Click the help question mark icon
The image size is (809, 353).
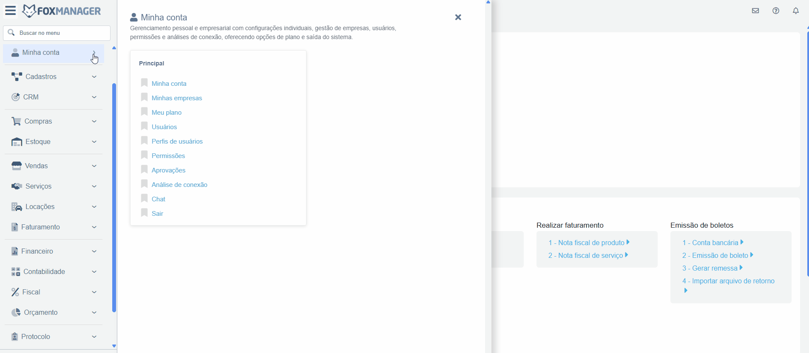pos(775,11)
